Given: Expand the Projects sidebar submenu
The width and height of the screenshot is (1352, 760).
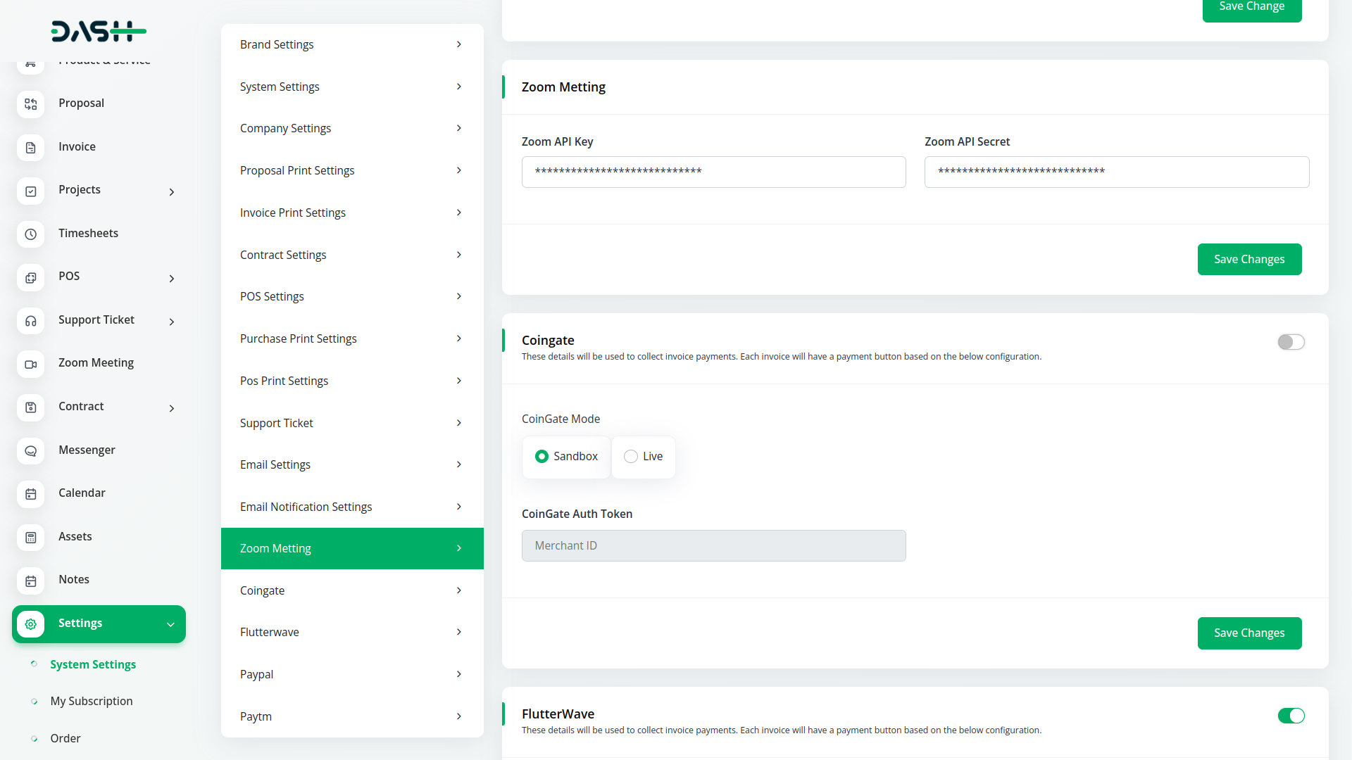Looking at the screenshot, I should tap(171, 192).
